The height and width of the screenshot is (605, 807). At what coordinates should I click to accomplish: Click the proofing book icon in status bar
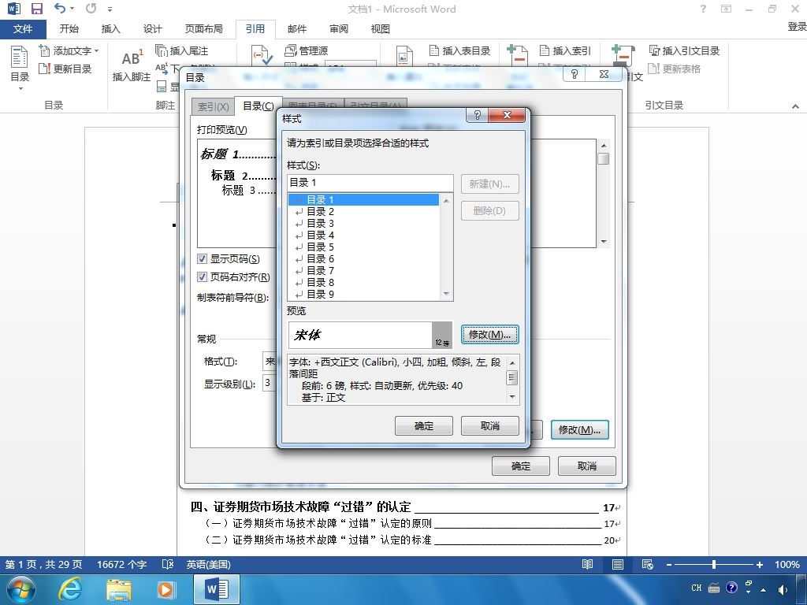(168, 564)
